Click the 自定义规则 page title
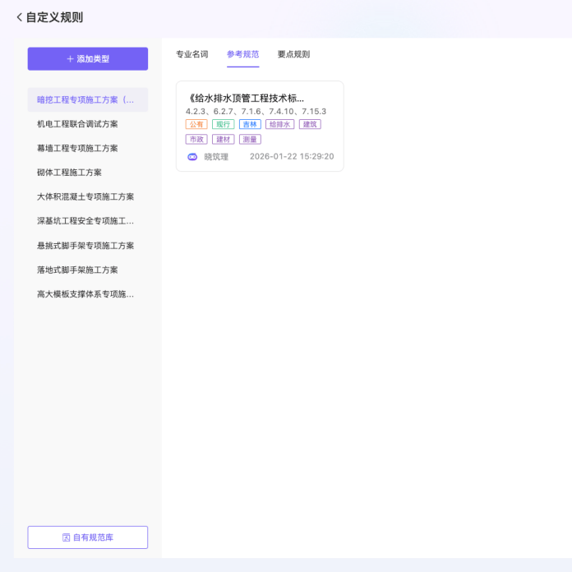This screenshot has width=572, height=572. click(x=54, y=17)
